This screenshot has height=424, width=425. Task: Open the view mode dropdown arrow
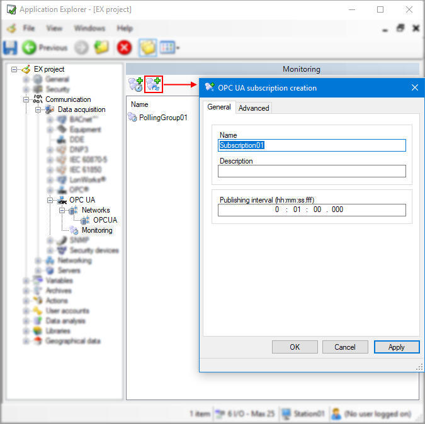click(178, 48)
